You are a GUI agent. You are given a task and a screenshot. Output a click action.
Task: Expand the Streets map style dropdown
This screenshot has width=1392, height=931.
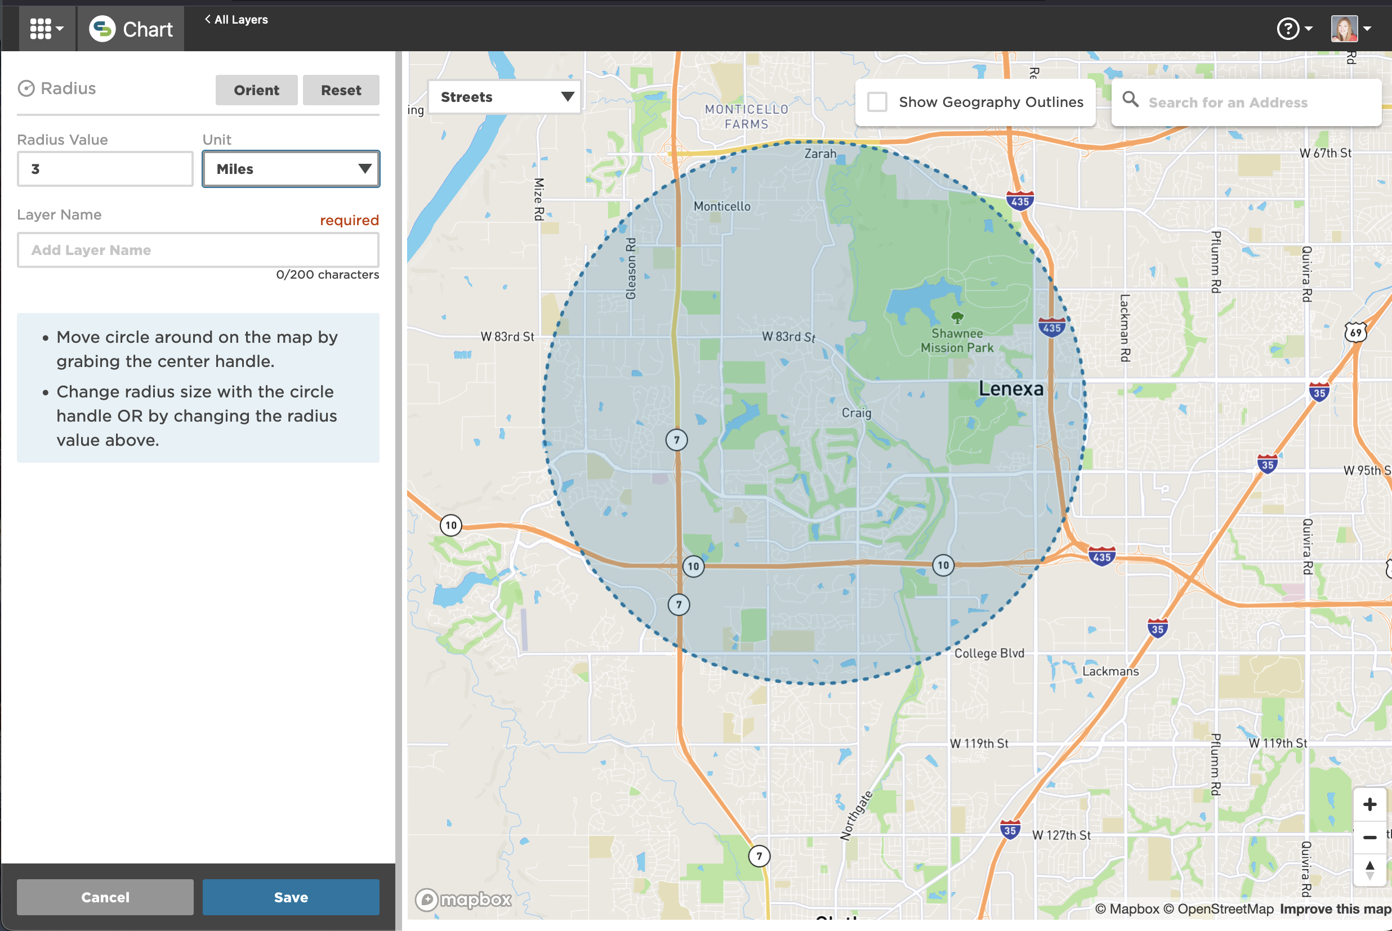(x=505, y=97)
